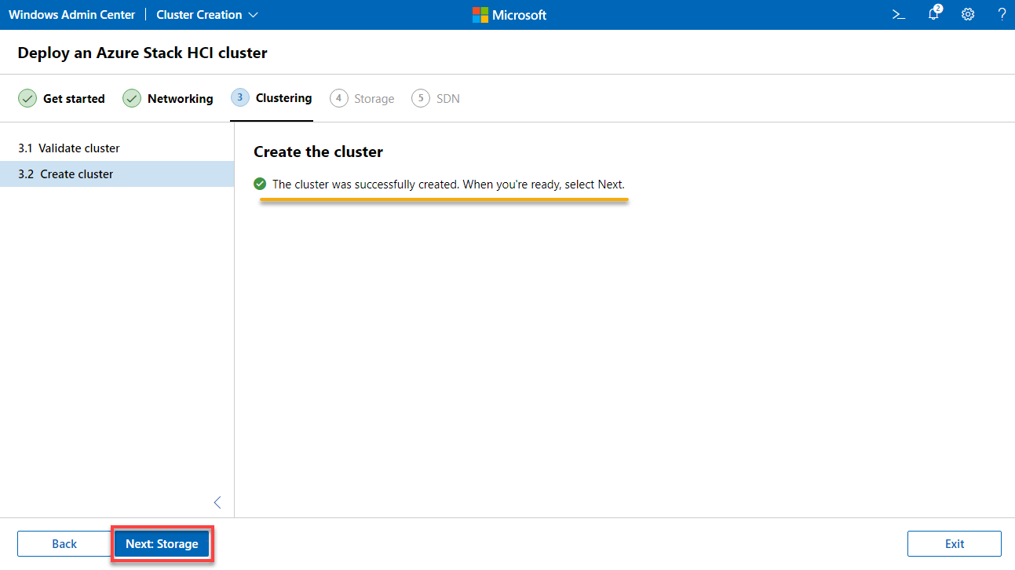Select the Networking step

[x=168, y=98]
